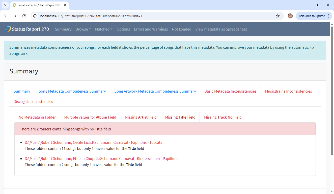Screen dimensions: 334x194
Task: Click the Status Report 270 logo icon
Action: pyautogui.click(x=8, y=29)
